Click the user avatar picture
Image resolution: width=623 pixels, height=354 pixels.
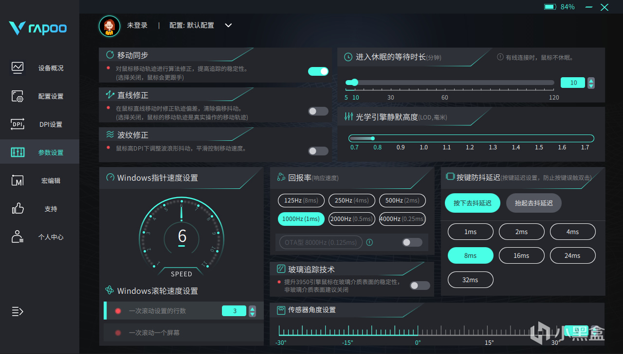[110, 26]
